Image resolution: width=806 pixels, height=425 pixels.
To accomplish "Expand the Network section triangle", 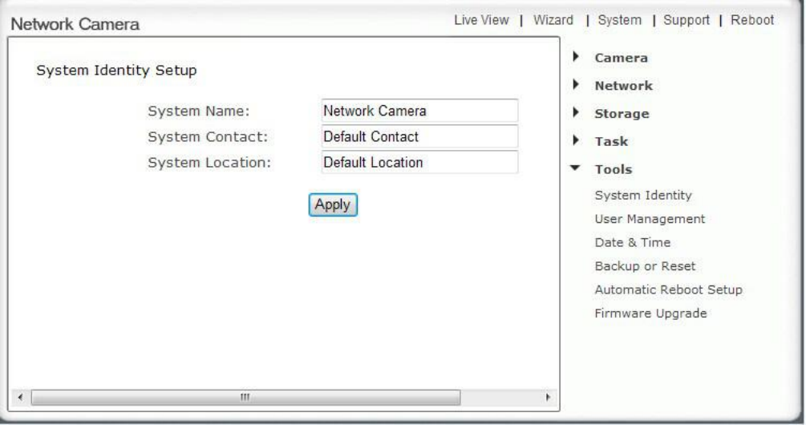I will (x=576, y=84).
